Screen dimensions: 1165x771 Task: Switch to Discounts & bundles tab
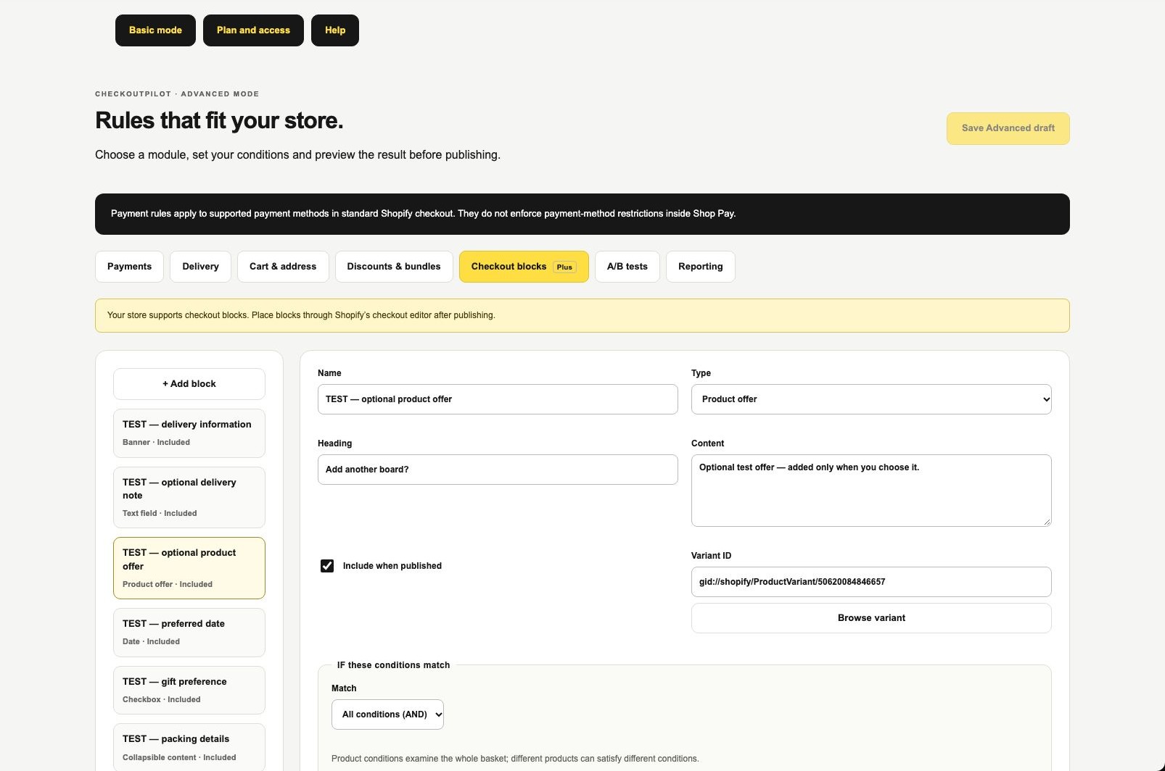point(394,267)
